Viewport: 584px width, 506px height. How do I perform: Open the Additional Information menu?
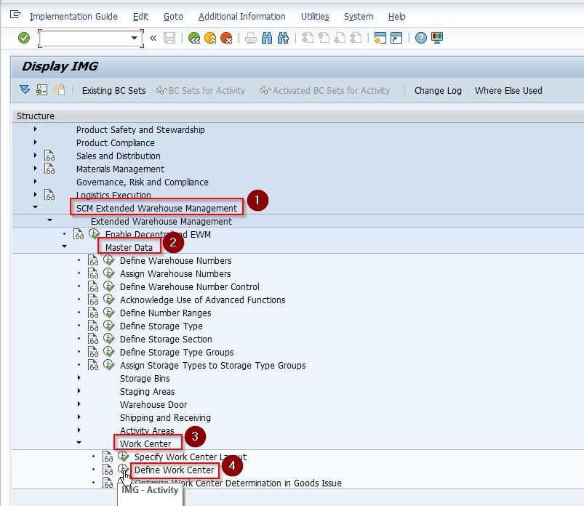[x=241, y=17]
